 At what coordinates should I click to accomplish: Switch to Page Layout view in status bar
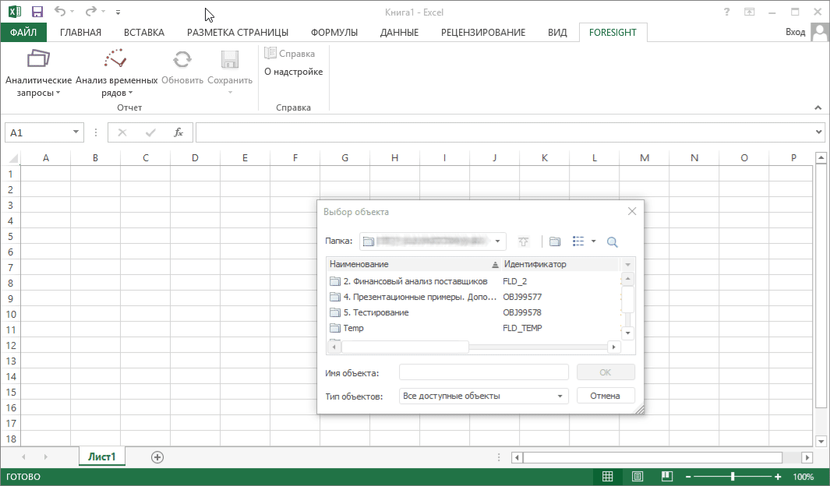[638, 477]
